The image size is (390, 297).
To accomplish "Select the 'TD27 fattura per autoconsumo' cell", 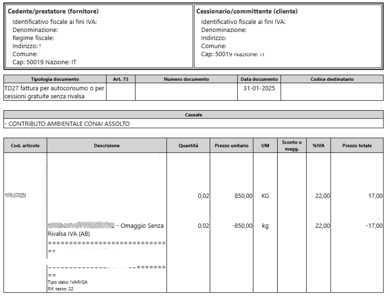I will pos(55,92).
